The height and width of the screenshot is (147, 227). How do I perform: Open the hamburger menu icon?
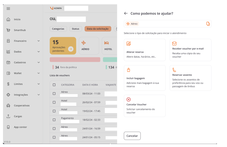click(8, 8)
